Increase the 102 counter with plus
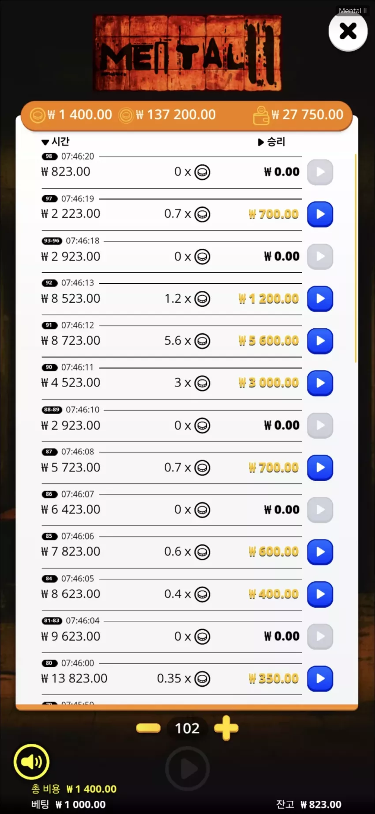This screenshot has height=814, width=375. click(x=226, y=728)
